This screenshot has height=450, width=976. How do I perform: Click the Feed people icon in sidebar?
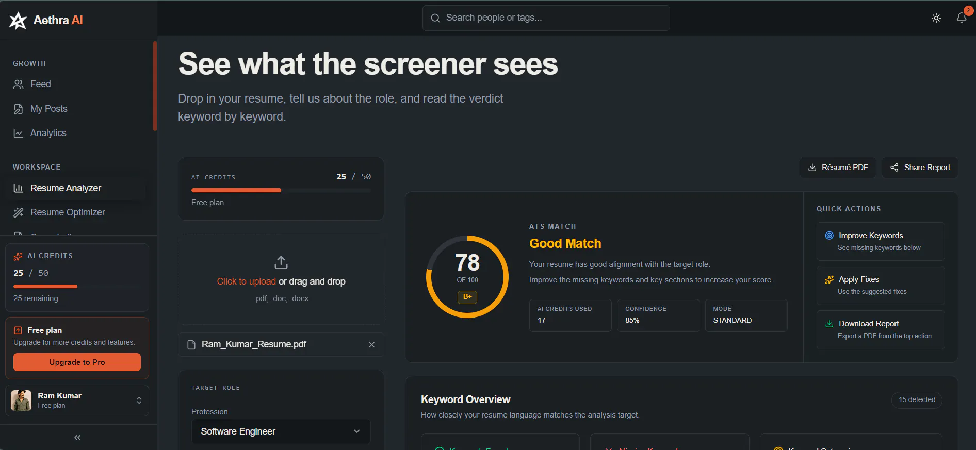(x=19, y=84)
